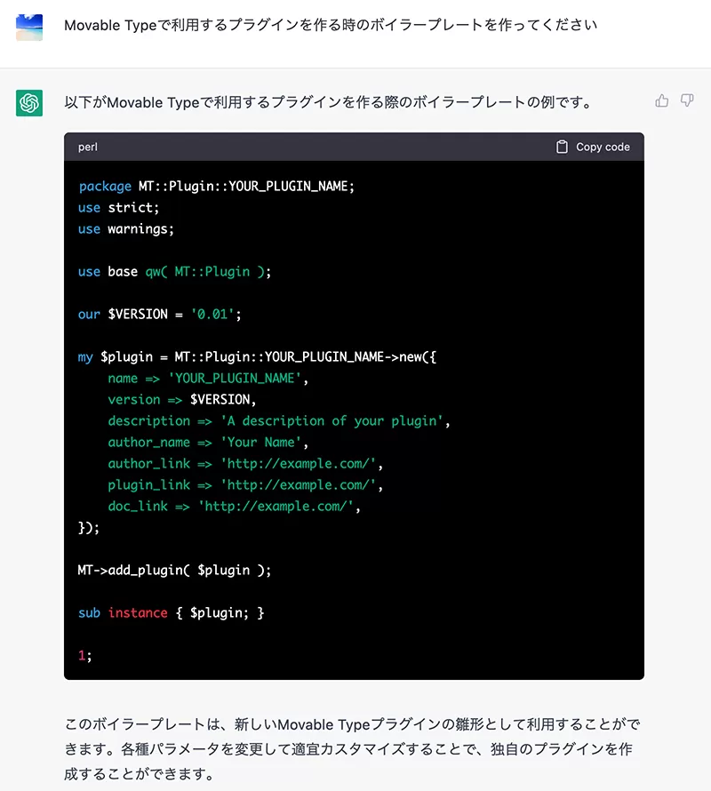Click the reply intro line '以下がMovable Type…'
Screen dimensions: 711x791
329,102
